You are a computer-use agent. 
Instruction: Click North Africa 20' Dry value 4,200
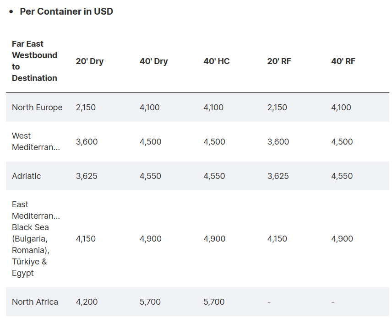[x=87, y=302]
